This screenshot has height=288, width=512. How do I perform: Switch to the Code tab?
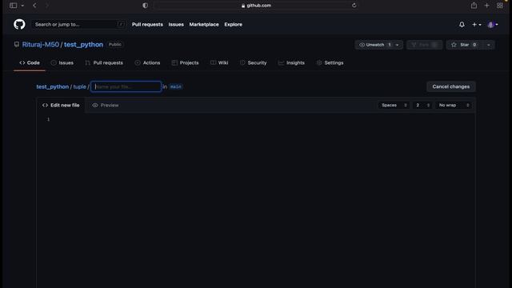pos(30,62)
